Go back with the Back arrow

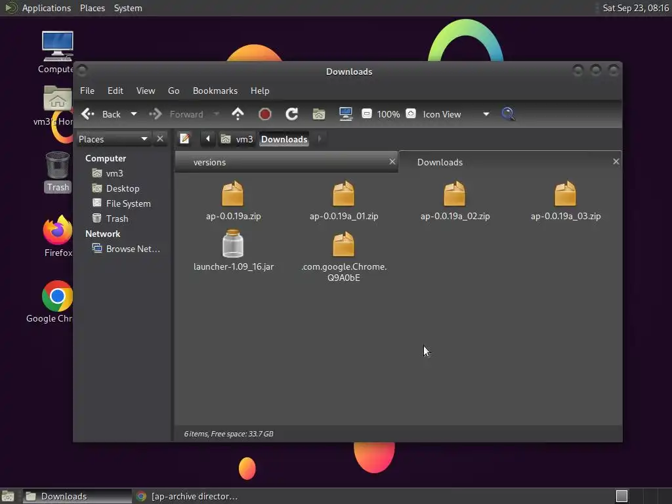tap(101, 114)
